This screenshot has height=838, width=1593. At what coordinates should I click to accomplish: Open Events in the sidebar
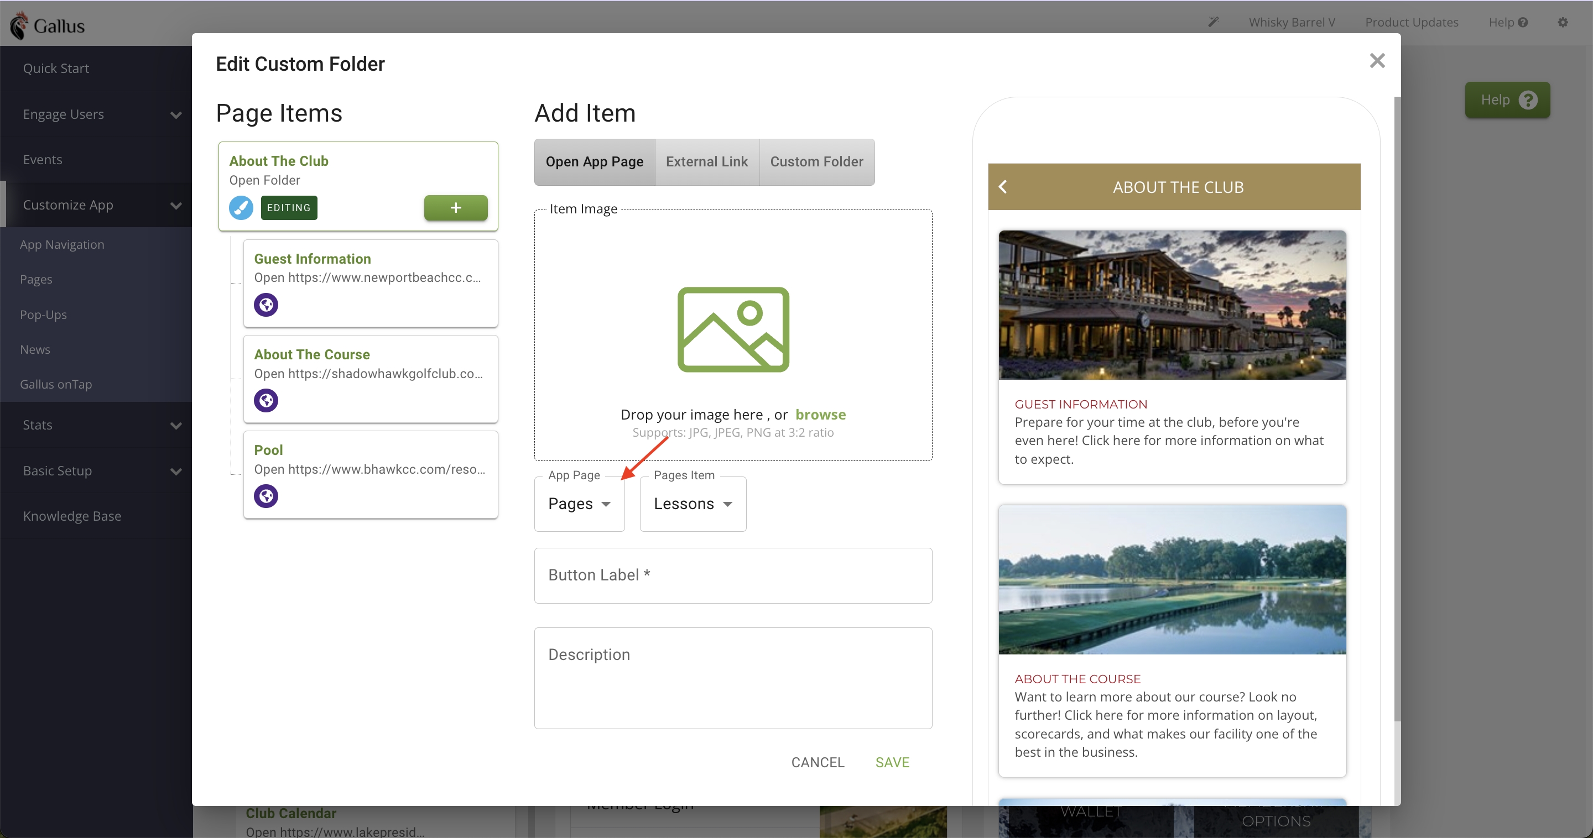click(x=43, y=159)
